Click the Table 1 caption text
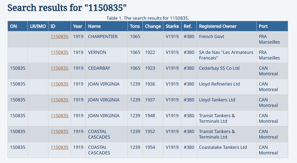The height and width of the screenshot is (163, 297). click(148, 18)
